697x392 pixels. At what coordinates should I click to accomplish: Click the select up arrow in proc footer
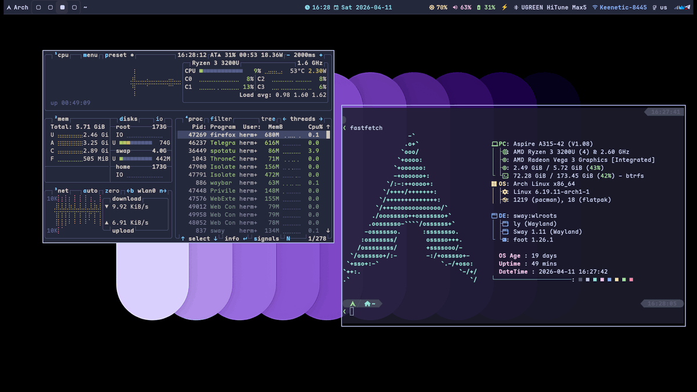point(183,239)
